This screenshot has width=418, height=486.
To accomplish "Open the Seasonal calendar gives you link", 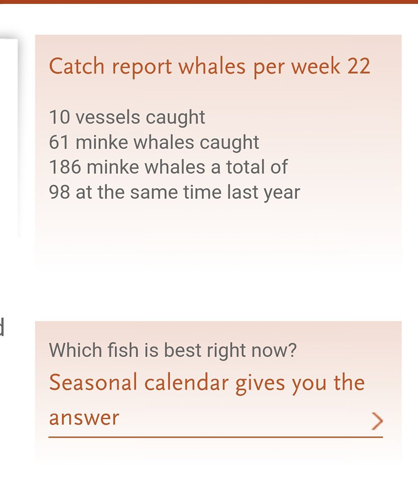I will [206, 383].
